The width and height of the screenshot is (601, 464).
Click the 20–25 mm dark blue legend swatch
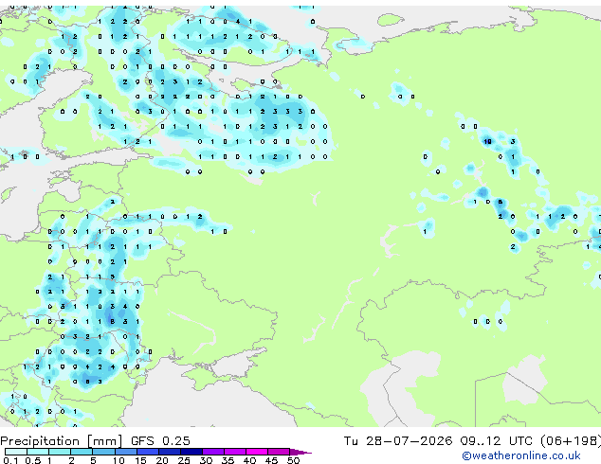click(x=170, y=452)
